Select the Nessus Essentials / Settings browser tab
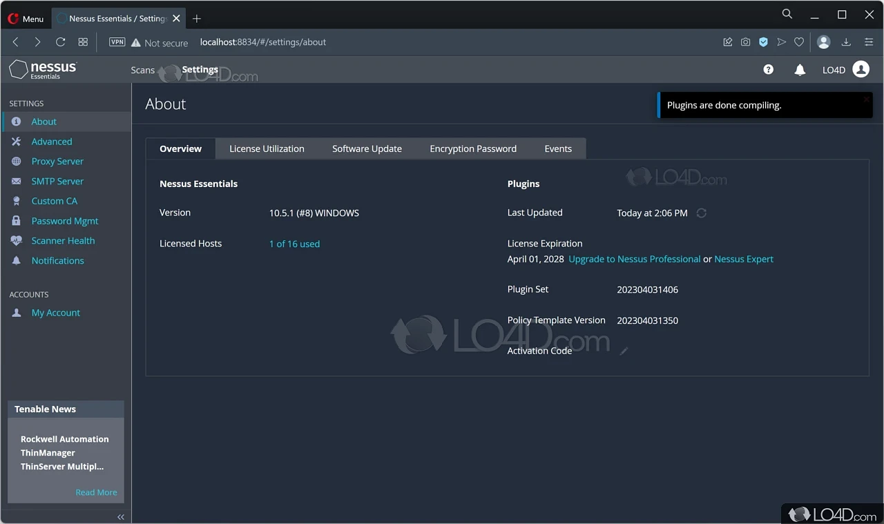The image size is (884, 524). tap(118, 19)
